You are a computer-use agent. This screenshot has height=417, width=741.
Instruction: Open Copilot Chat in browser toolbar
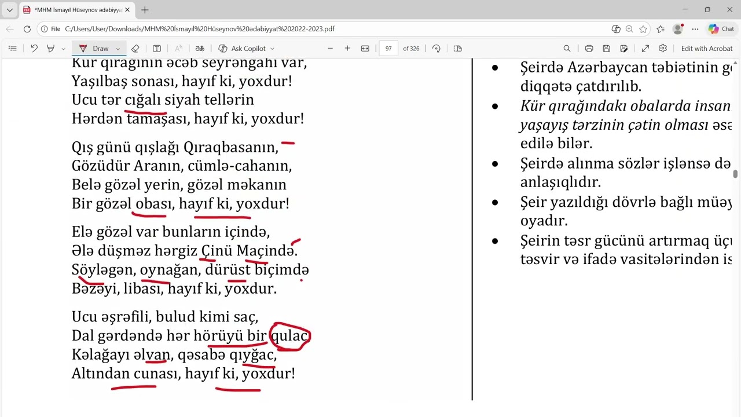721,29
